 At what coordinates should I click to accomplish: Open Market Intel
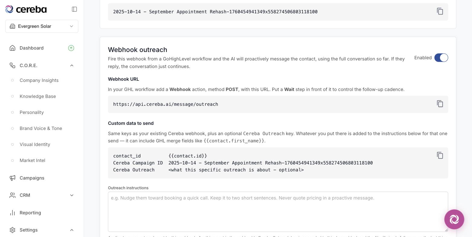click(32, 161)
